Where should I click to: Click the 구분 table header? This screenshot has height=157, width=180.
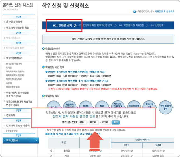click(64, 142)
